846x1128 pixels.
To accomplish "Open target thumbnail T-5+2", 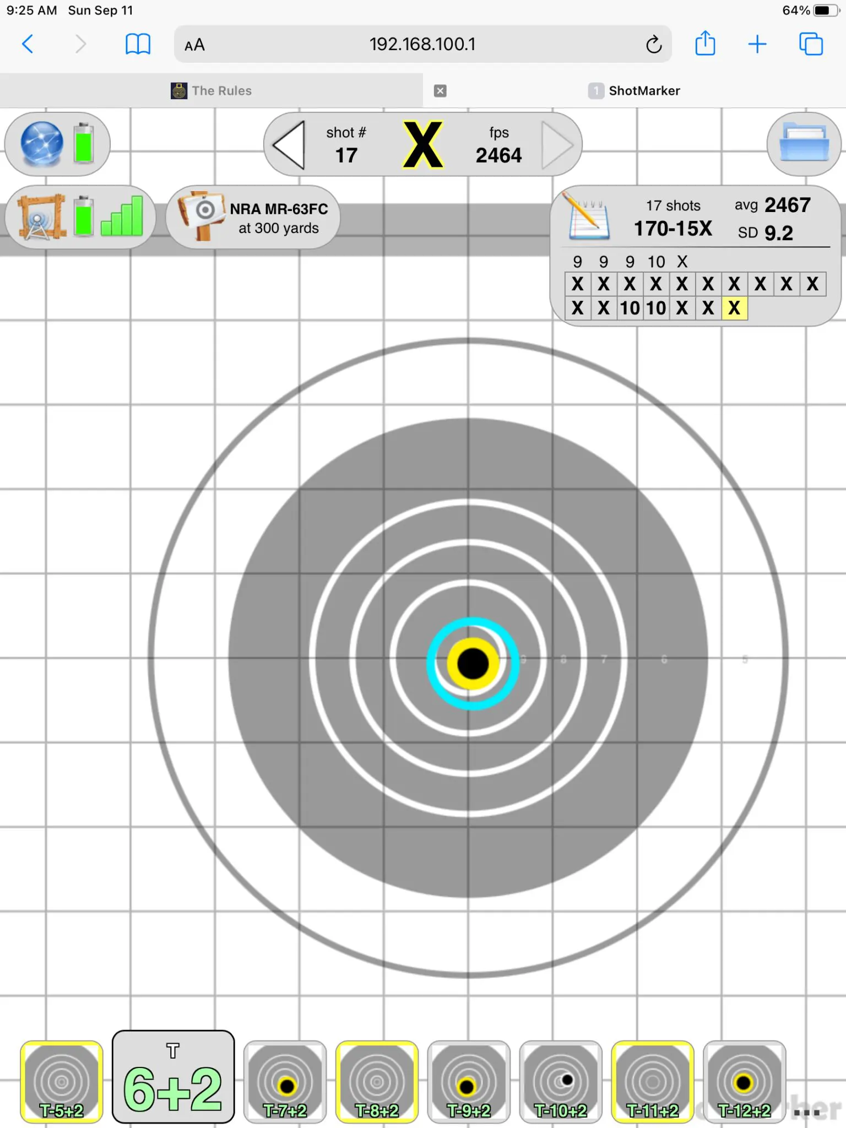I will [x=62, y=1082].
